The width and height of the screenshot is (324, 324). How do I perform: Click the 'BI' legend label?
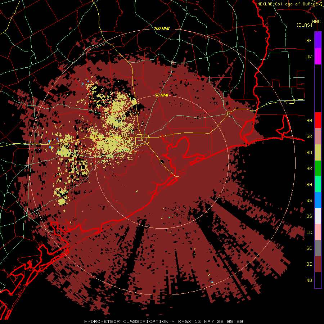point(309,264)
